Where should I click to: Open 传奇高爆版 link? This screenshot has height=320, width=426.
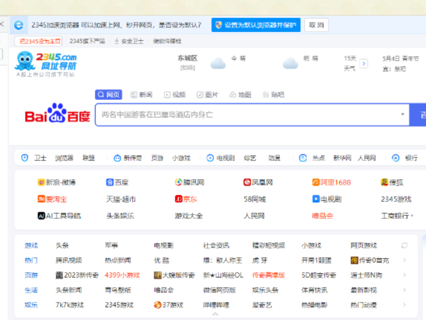click(x=269, y=275)
